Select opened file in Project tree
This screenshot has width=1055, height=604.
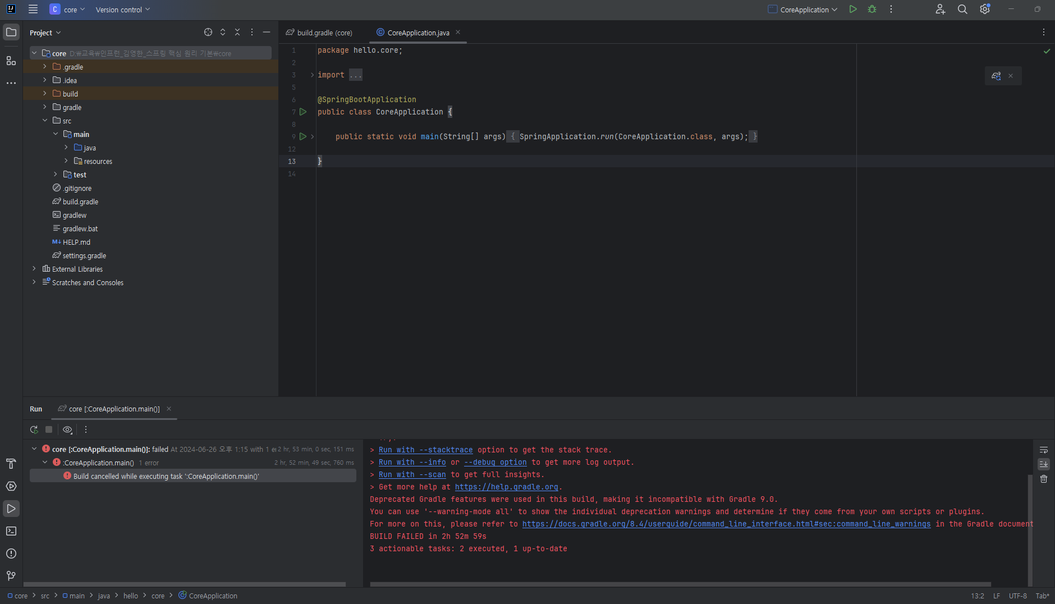208,32
